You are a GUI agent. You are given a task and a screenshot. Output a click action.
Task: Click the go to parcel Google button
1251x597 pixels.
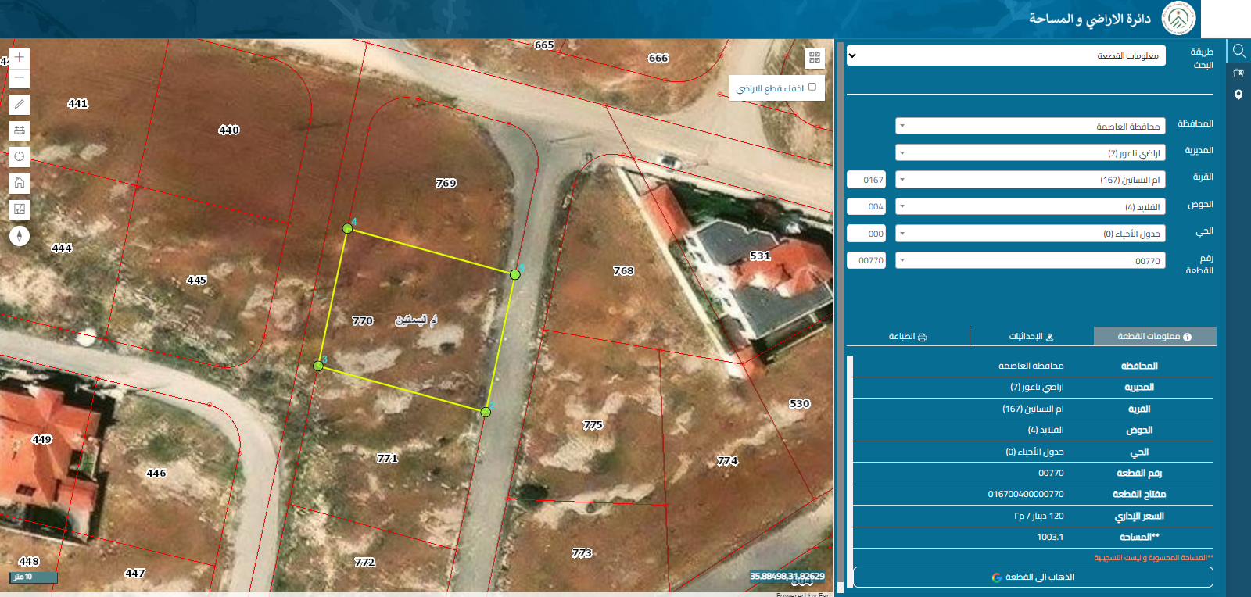pyautogui.click(x=1033, y=577)
